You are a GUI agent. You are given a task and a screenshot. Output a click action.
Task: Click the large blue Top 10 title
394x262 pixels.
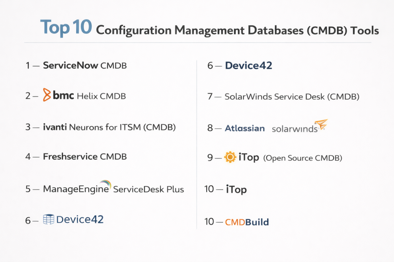(66, 28)
